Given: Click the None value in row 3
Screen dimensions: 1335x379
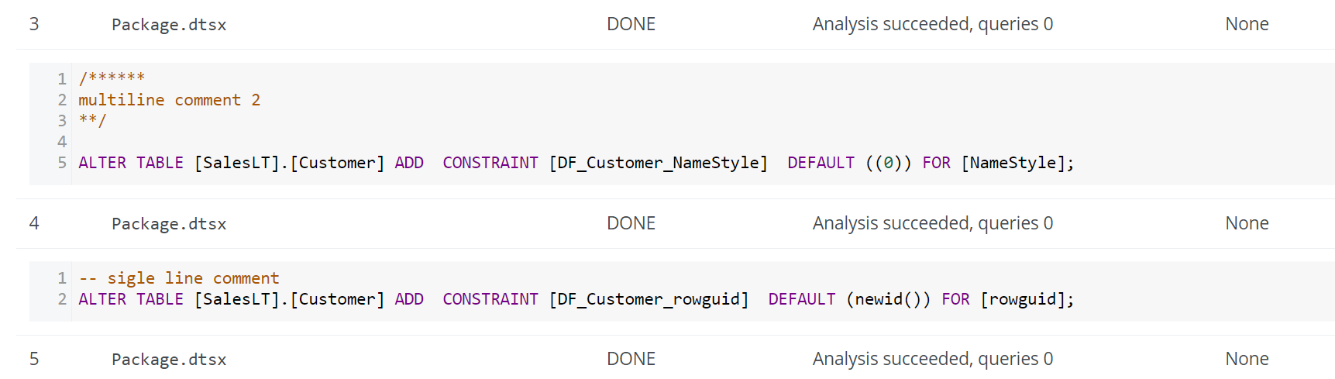Looking at the screenshot, I should pos(1247,24).
